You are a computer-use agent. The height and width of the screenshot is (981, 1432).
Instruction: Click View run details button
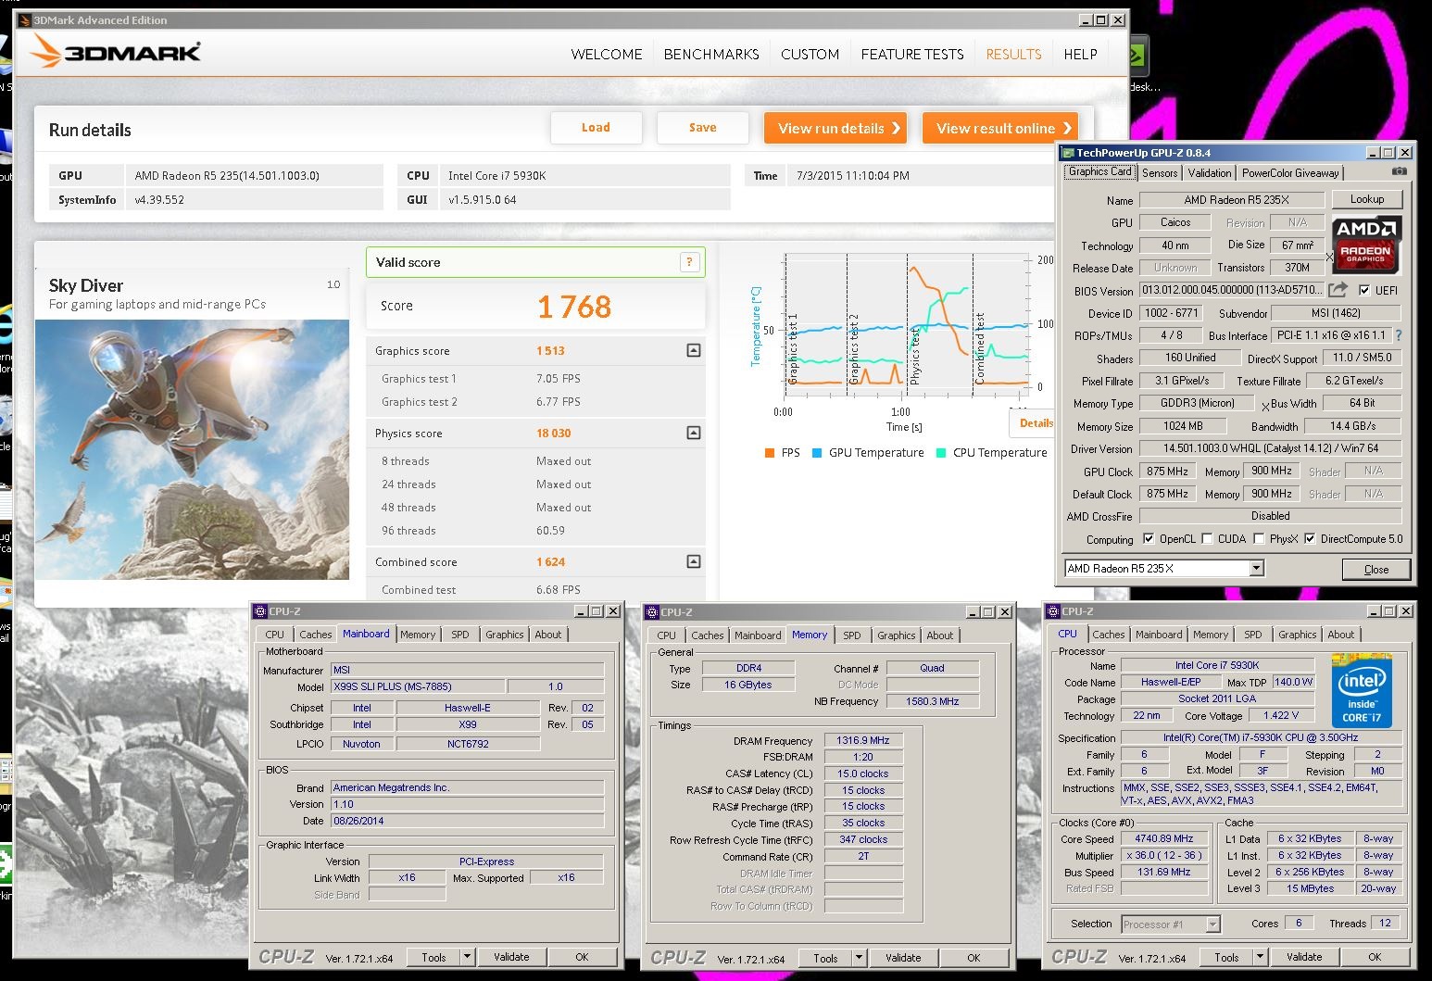[835, 128]
